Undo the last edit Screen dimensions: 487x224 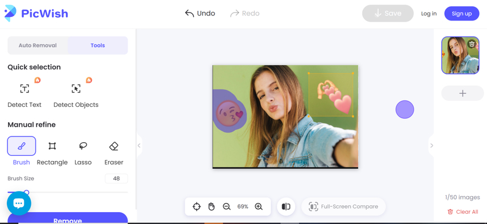200,13
